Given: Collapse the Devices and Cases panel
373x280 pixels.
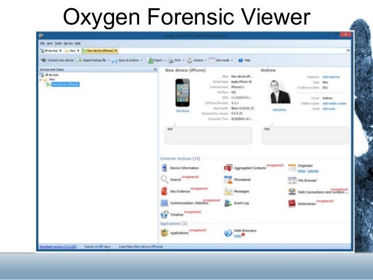Looking at the screenshot, I should coord(155,70).
